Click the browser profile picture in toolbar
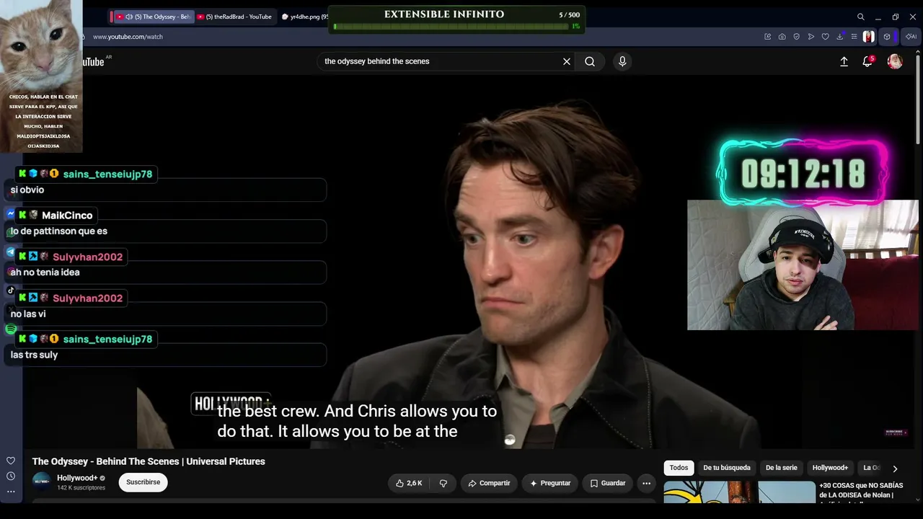 coord(868,37)
